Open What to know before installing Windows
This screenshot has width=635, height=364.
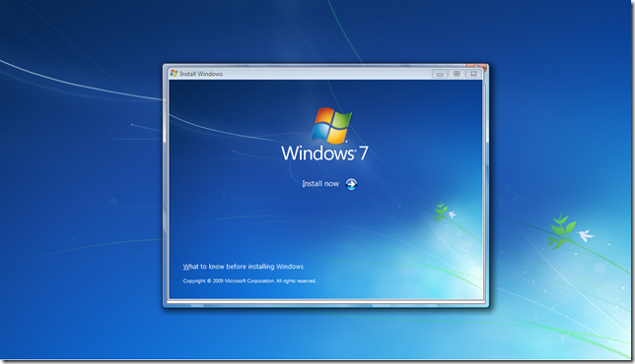(x=243, y=267)
